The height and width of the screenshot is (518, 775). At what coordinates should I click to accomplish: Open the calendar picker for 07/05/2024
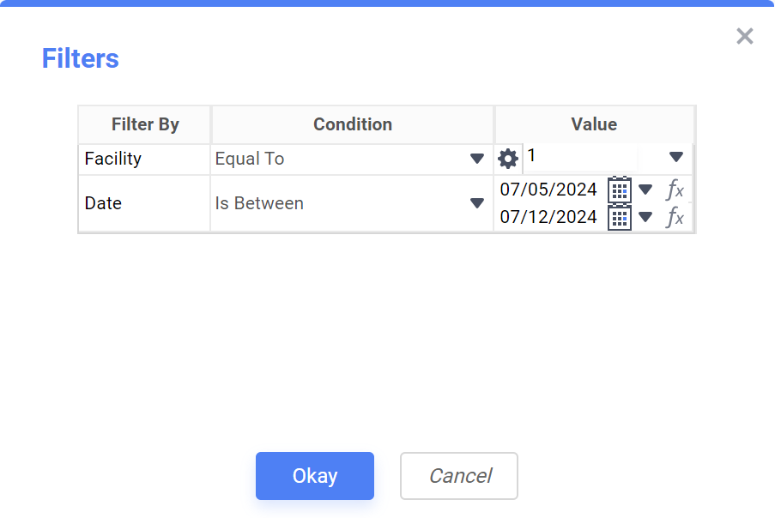coord(620,190)
